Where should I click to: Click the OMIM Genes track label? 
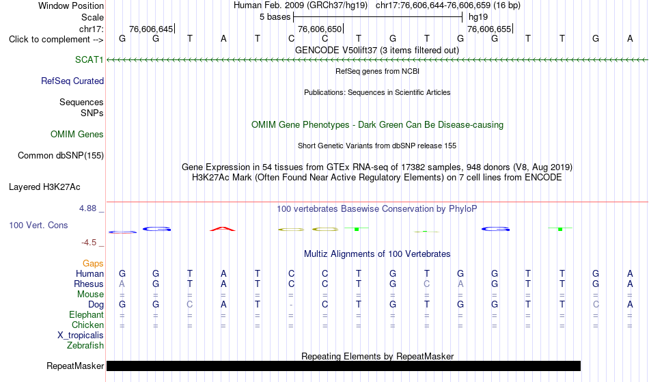pos(77,134)
